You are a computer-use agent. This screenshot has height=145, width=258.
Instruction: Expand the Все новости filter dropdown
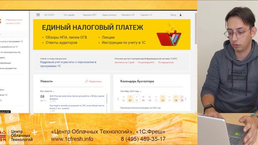pos(47,91)
